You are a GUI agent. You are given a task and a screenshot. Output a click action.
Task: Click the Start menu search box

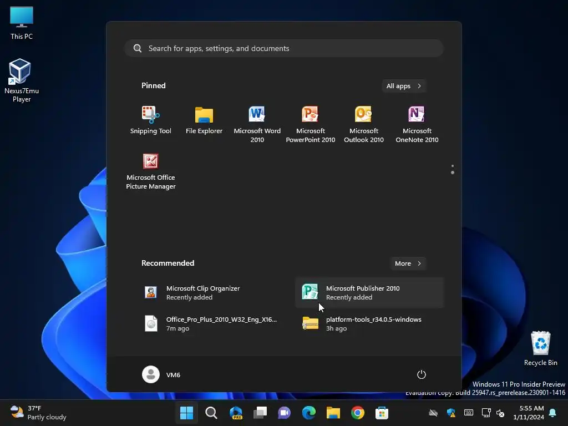(284, 48)
